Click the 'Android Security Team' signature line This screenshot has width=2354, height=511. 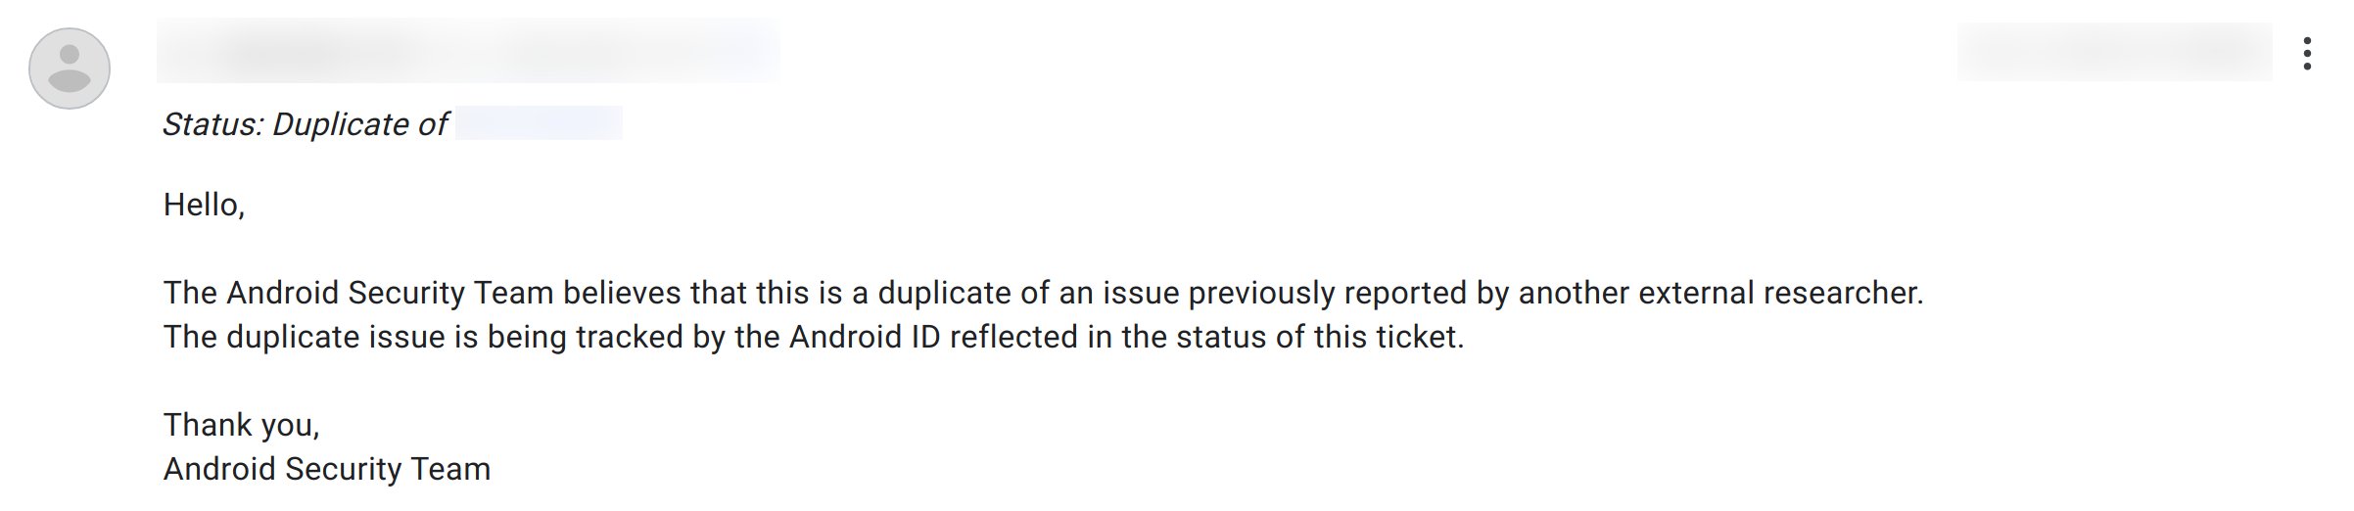tap(326, 469)
